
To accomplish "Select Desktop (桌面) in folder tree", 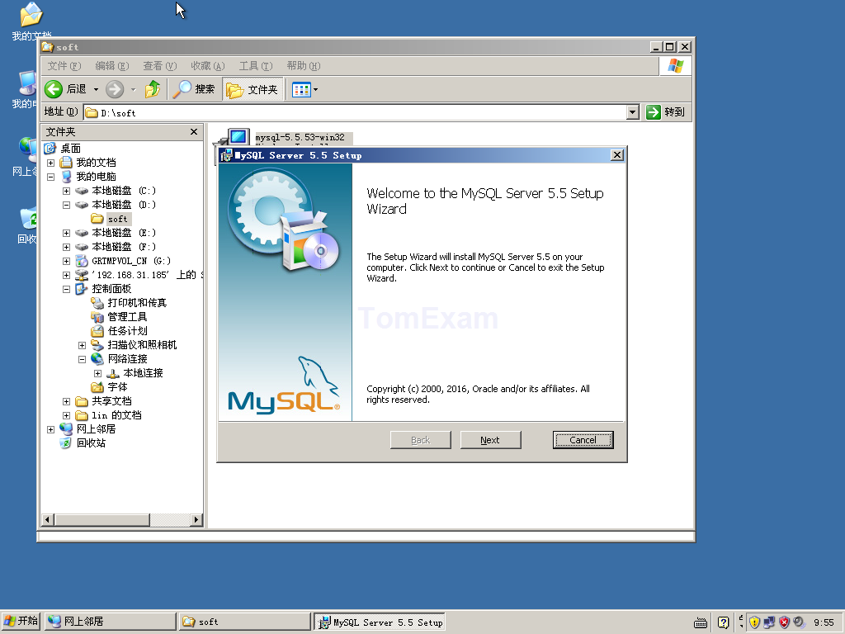I will tap(71, 149).
